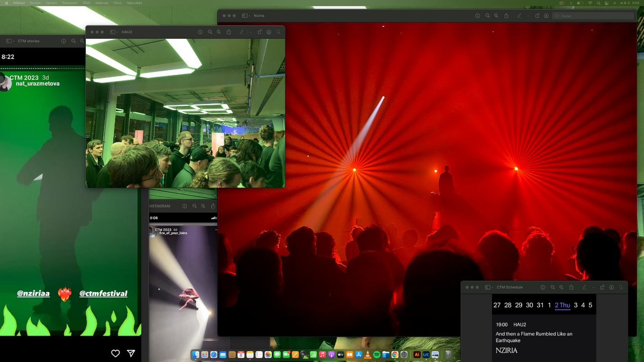Zoom out in the Nziria Preview window
Image resolution: width=644 pixels, height=362 pixels.
pyautogui.click(x=488, y=16)
